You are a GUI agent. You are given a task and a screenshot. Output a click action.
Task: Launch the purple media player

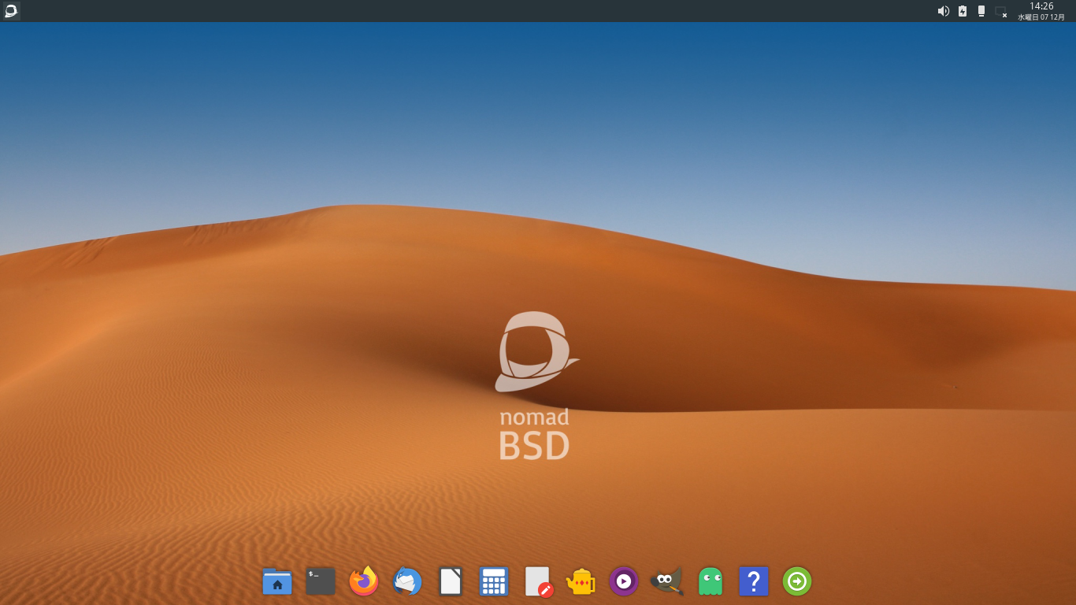point(624,581)
